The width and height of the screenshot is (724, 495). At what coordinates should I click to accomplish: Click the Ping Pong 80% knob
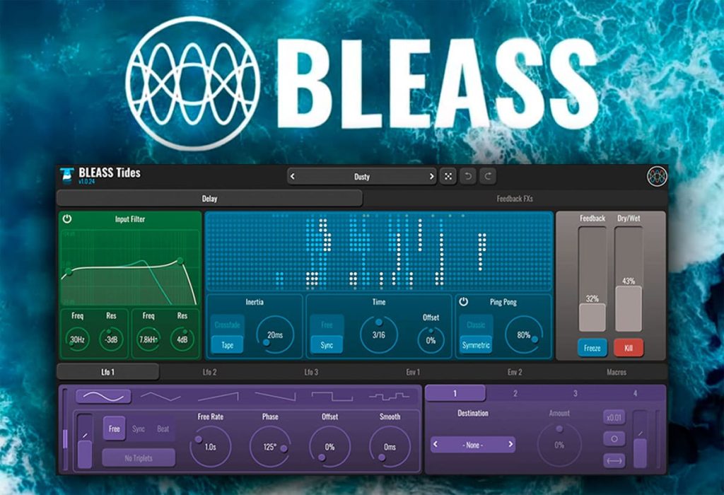pos(524,335)
